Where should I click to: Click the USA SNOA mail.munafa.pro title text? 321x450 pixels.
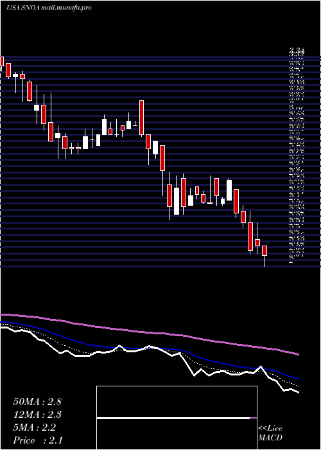[x=49, y=8]
